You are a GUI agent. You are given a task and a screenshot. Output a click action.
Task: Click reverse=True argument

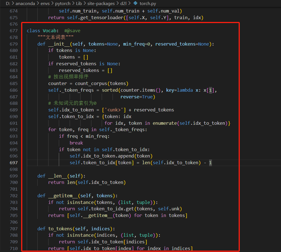[x=136, y=97]
